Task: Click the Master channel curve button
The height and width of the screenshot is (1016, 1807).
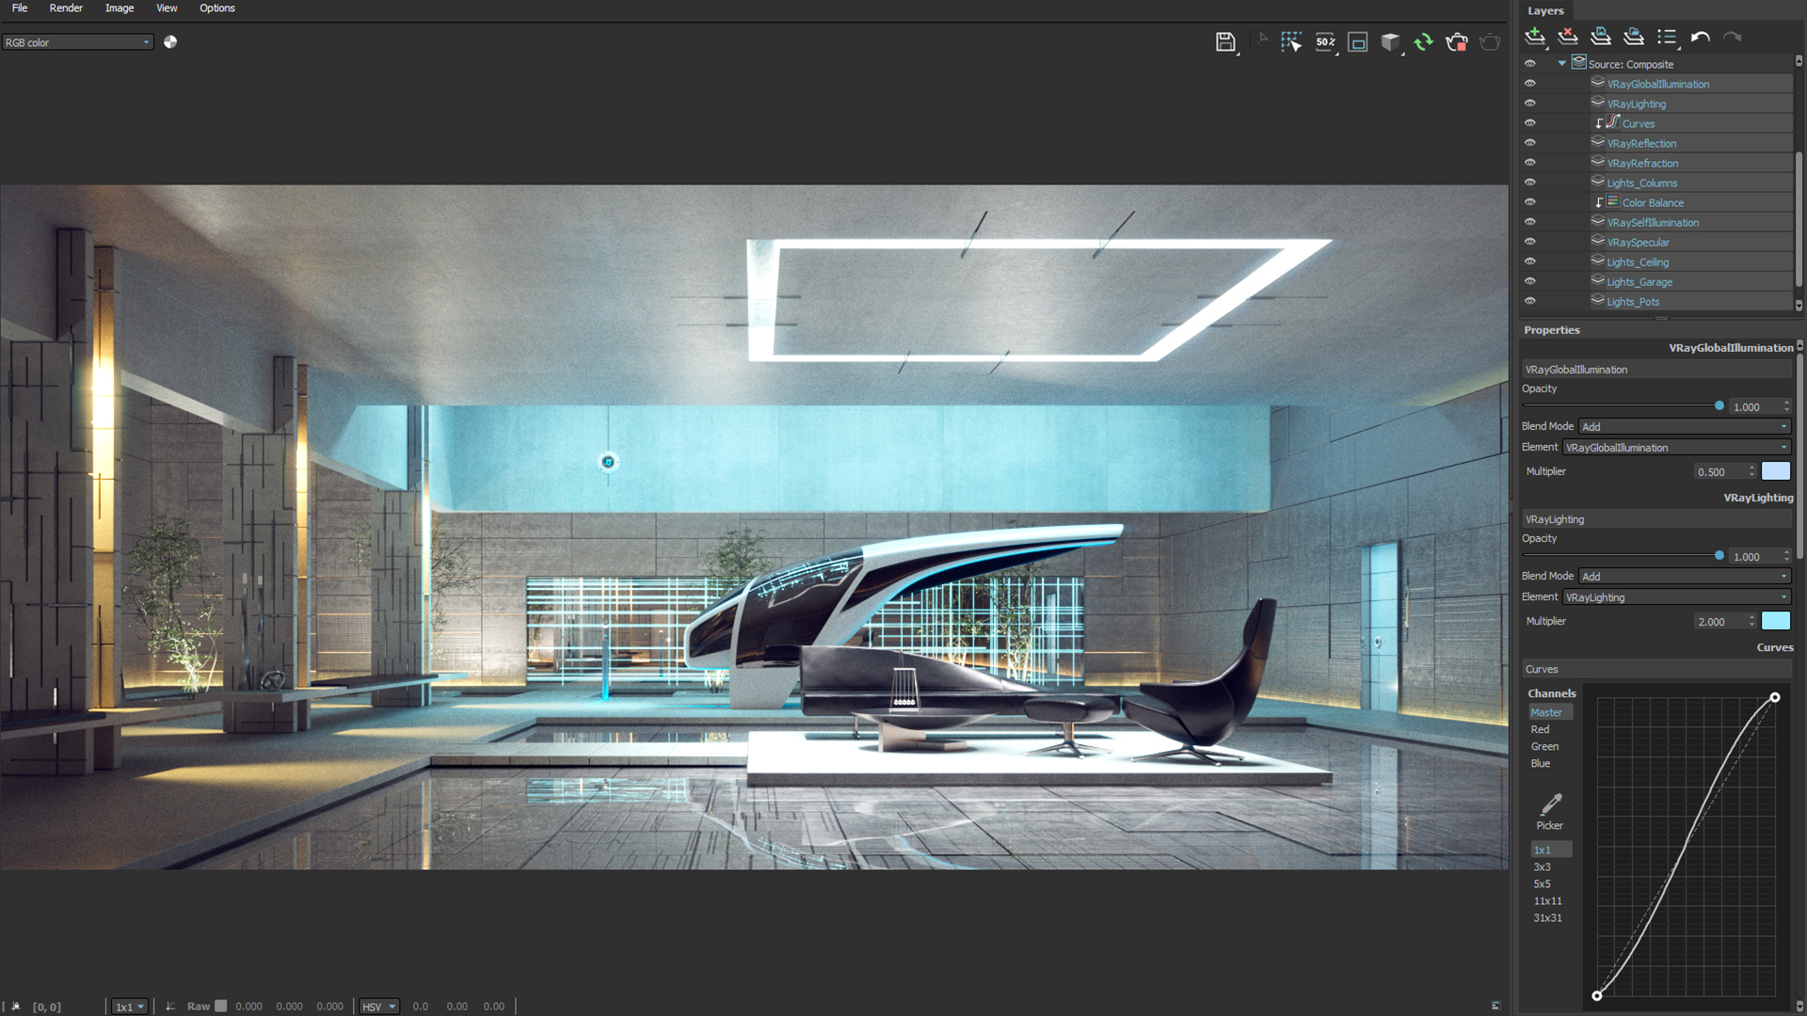Action: pyautogui.click(x=1546, y=711)
